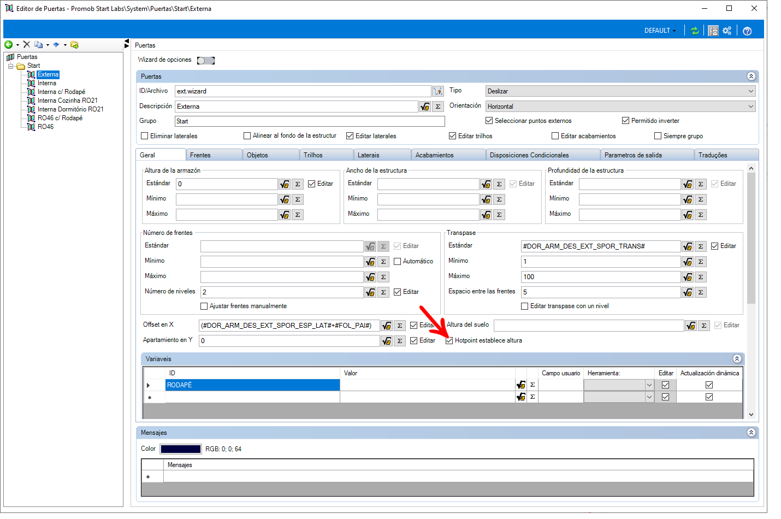The width and height of the screenshot is (781, 519).
Task: Open formula editor for Descripción field
Action: (425, 107)
